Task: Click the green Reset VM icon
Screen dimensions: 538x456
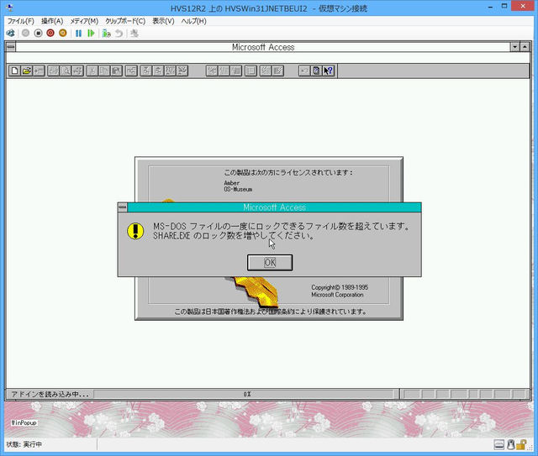Action: (x=91, y=34)
